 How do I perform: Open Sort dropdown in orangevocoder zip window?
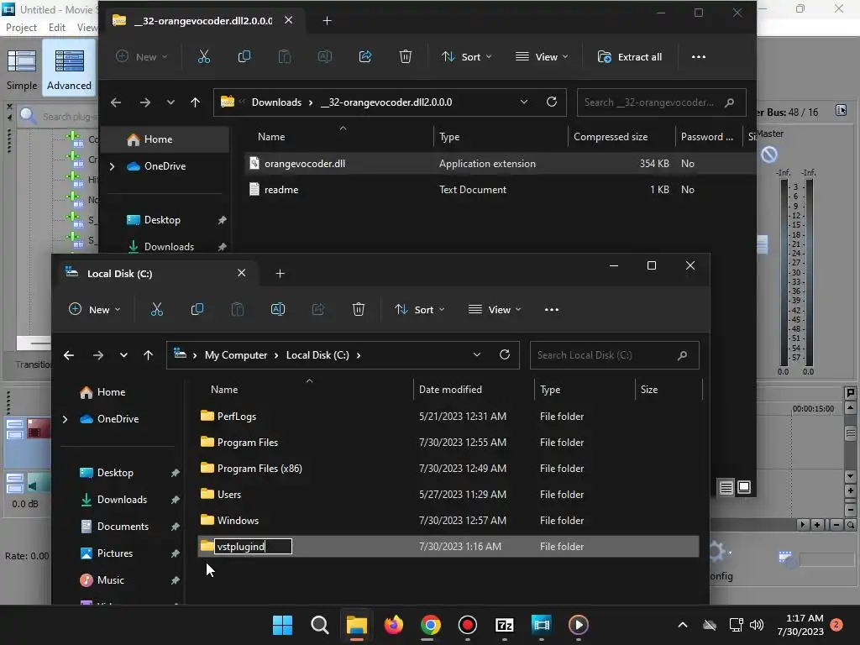pos(467,56)
